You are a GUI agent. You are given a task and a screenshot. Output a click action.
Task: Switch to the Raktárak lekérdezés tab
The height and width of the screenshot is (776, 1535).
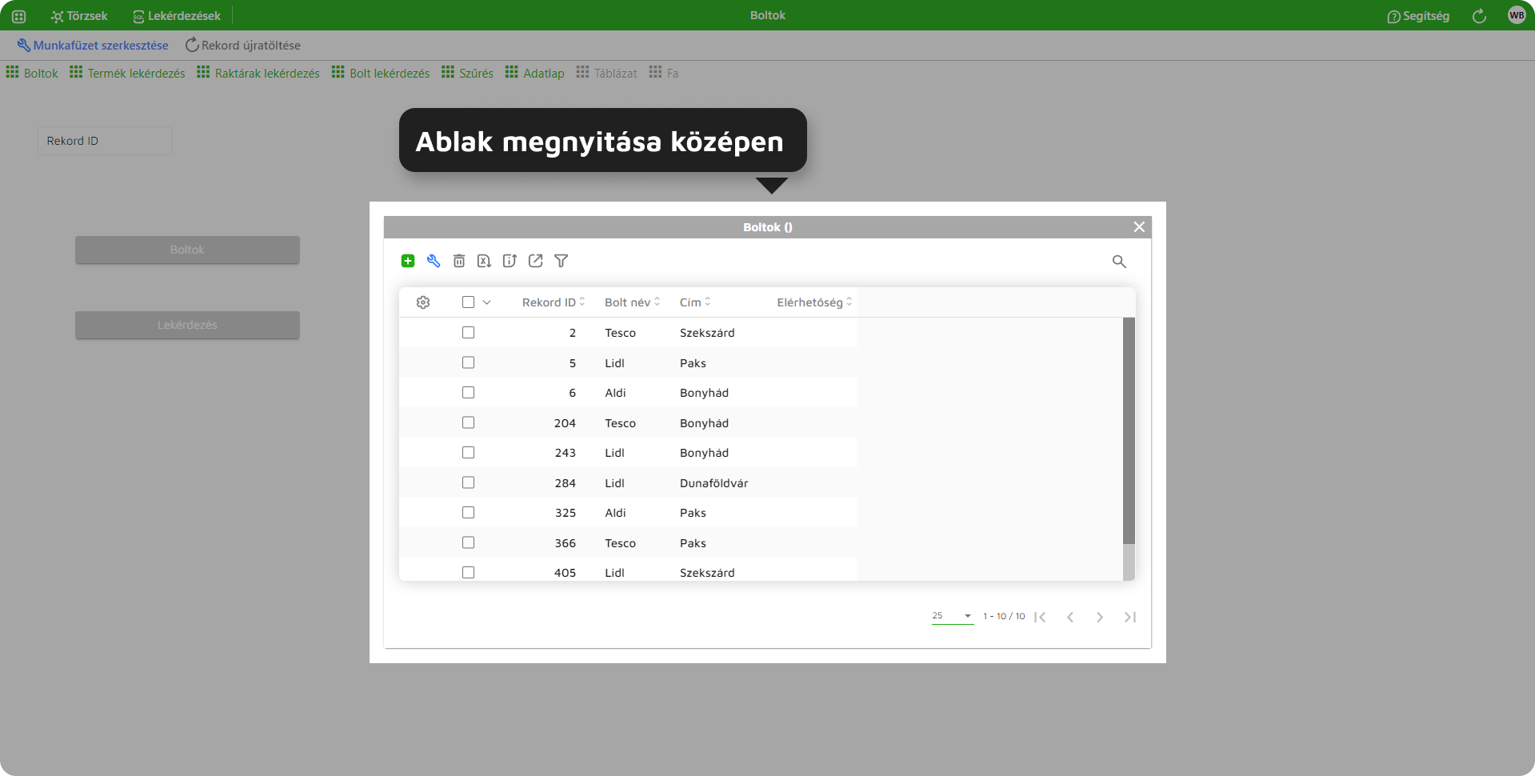coord(258,73)
